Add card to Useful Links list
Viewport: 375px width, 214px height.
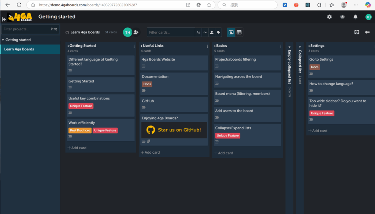click(151, 153)
